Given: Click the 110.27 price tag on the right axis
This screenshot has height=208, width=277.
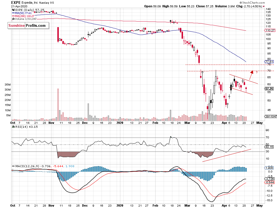Looking at the screenshot, I should click(x=270, y=30).
